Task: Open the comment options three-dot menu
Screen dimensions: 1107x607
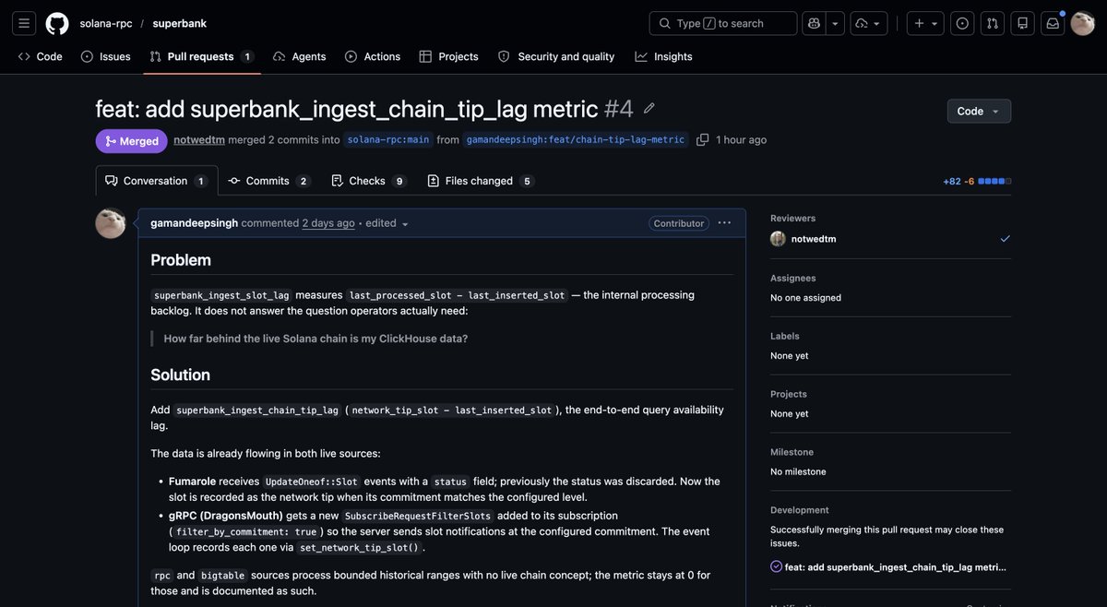Action: 724,223
